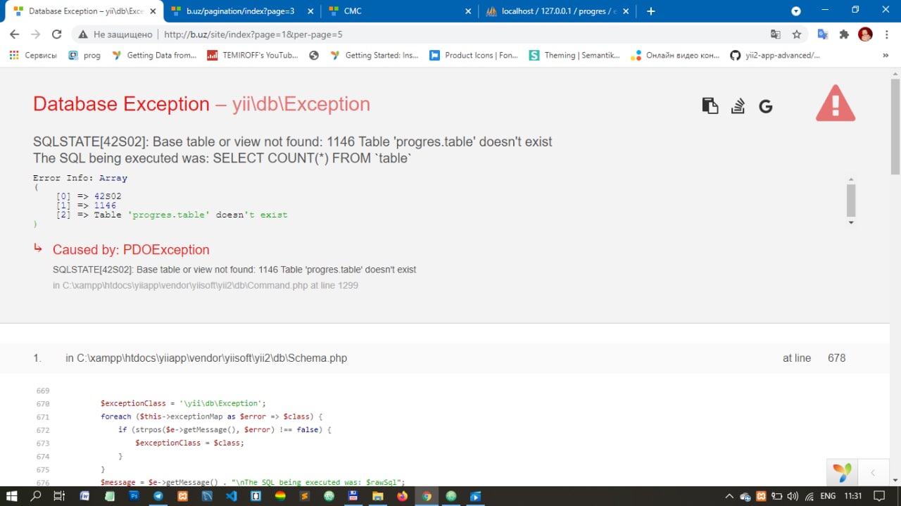Switch to the b.uz/pagination/index?page=3 tab
The width and height of the screenshot is (901, 506).
click(241, 11)
